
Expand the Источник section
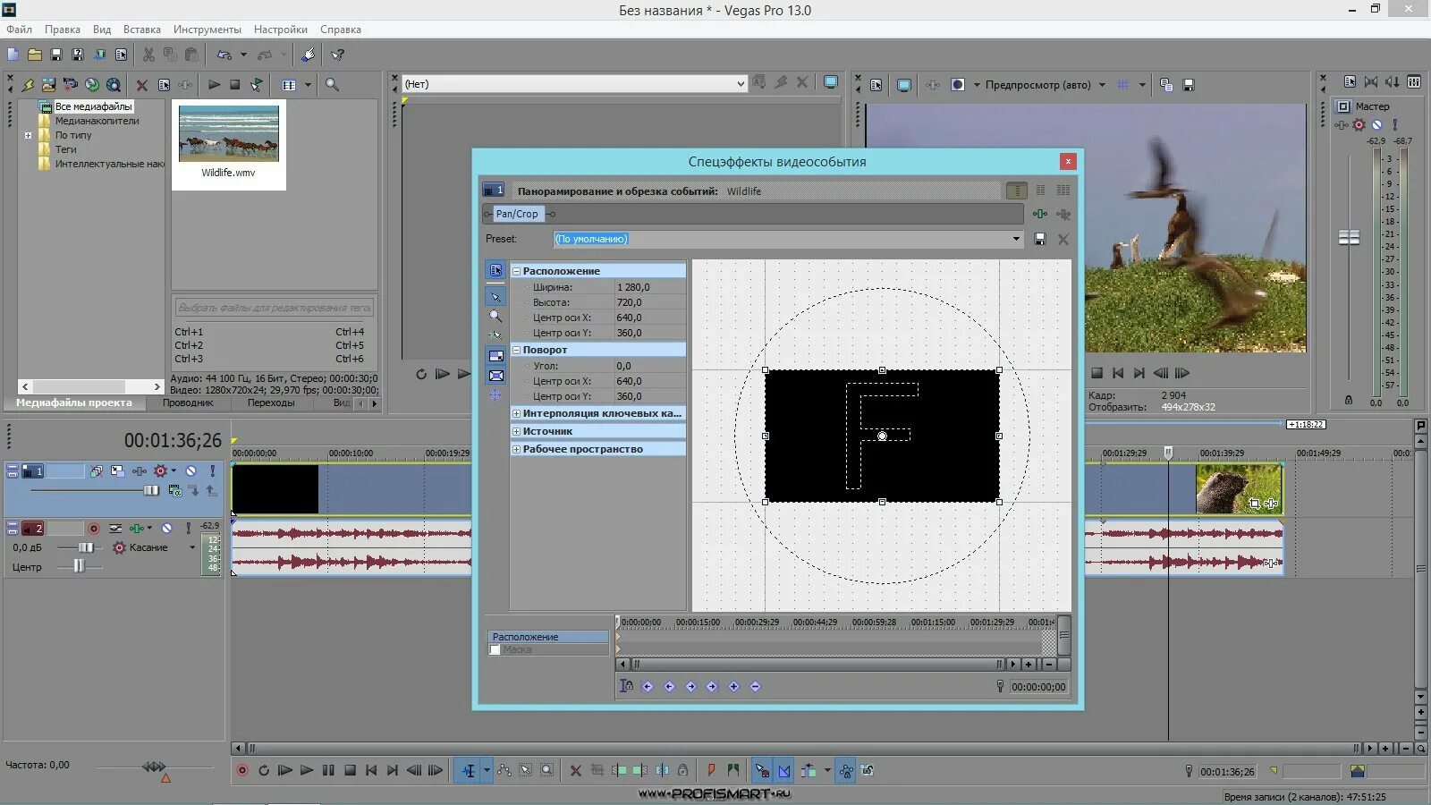click(x=516, y=431)
